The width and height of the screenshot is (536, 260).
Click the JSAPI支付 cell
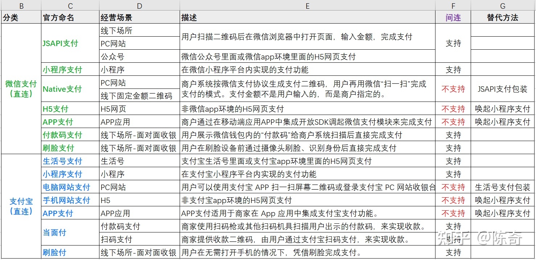pos(70,44)
